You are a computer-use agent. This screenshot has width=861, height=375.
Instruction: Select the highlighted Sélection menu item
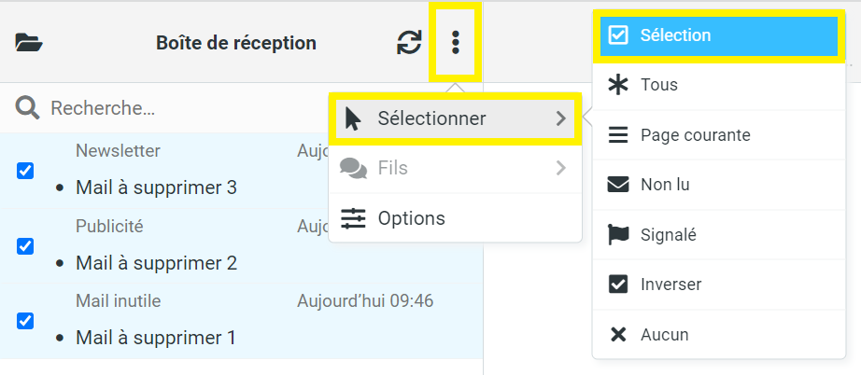719,35
